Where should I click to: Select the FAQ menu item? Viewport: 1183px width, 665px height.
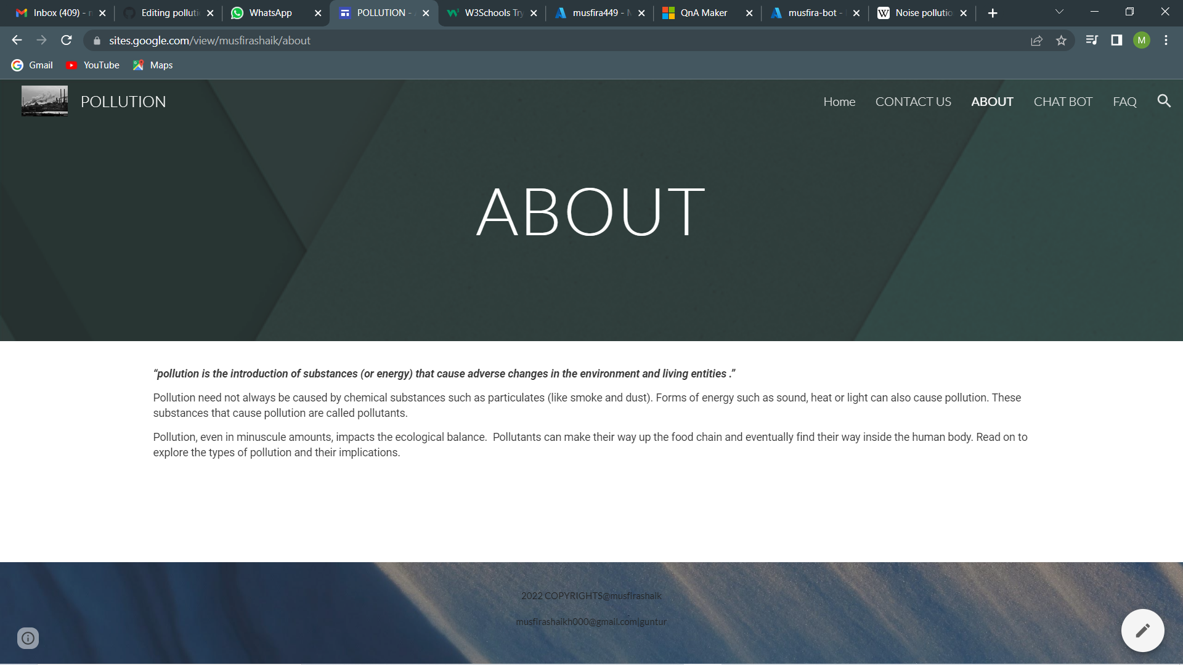point(1124,102)
